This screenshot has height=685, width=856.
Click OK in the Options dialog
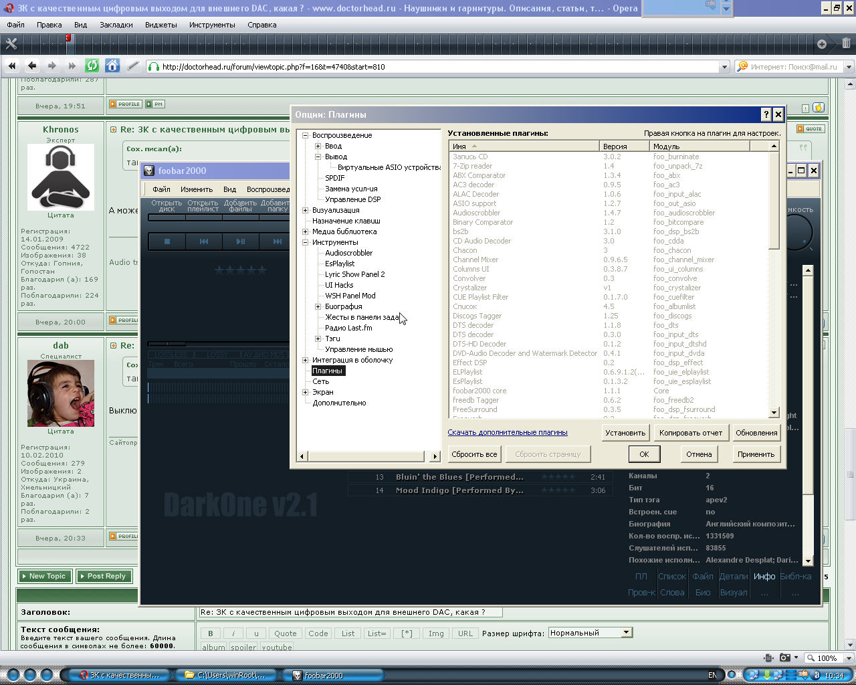tap(644, 454)
